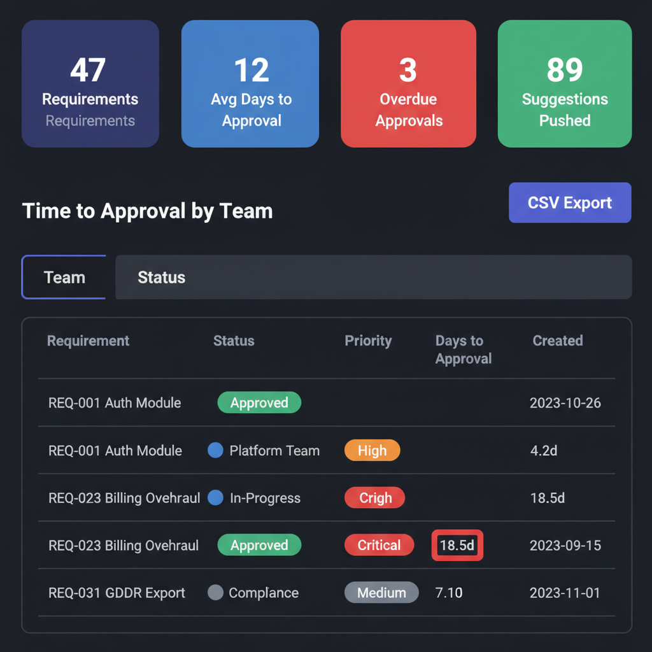Select REQ-001 Auth Module in the 2023-10-26 row

[115, 403]
